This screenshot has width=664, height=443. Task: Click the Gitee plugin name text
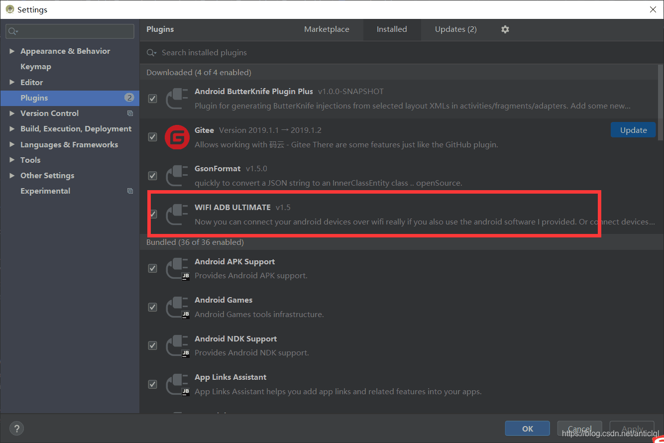click(204, 130)
